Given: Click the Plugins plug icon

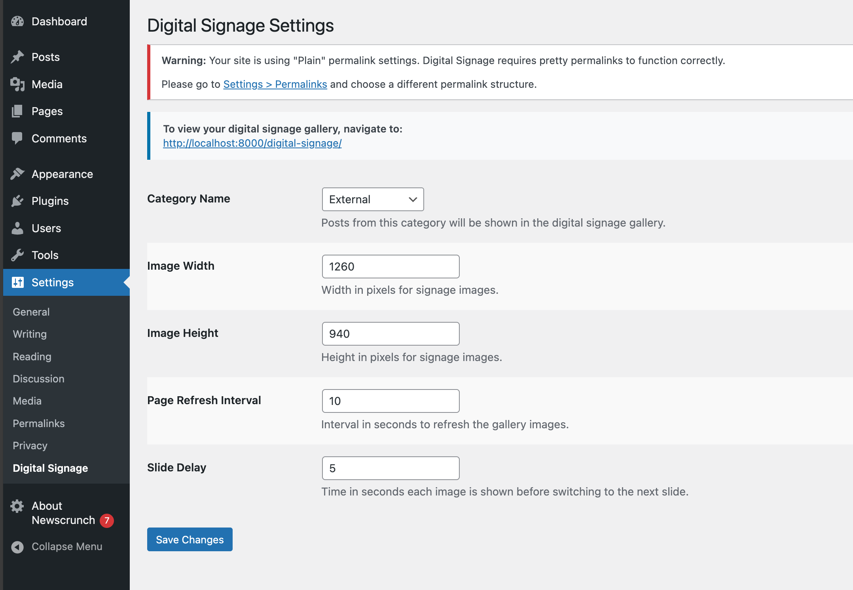Looking at the screenshot, I should [x=17, y=201].
